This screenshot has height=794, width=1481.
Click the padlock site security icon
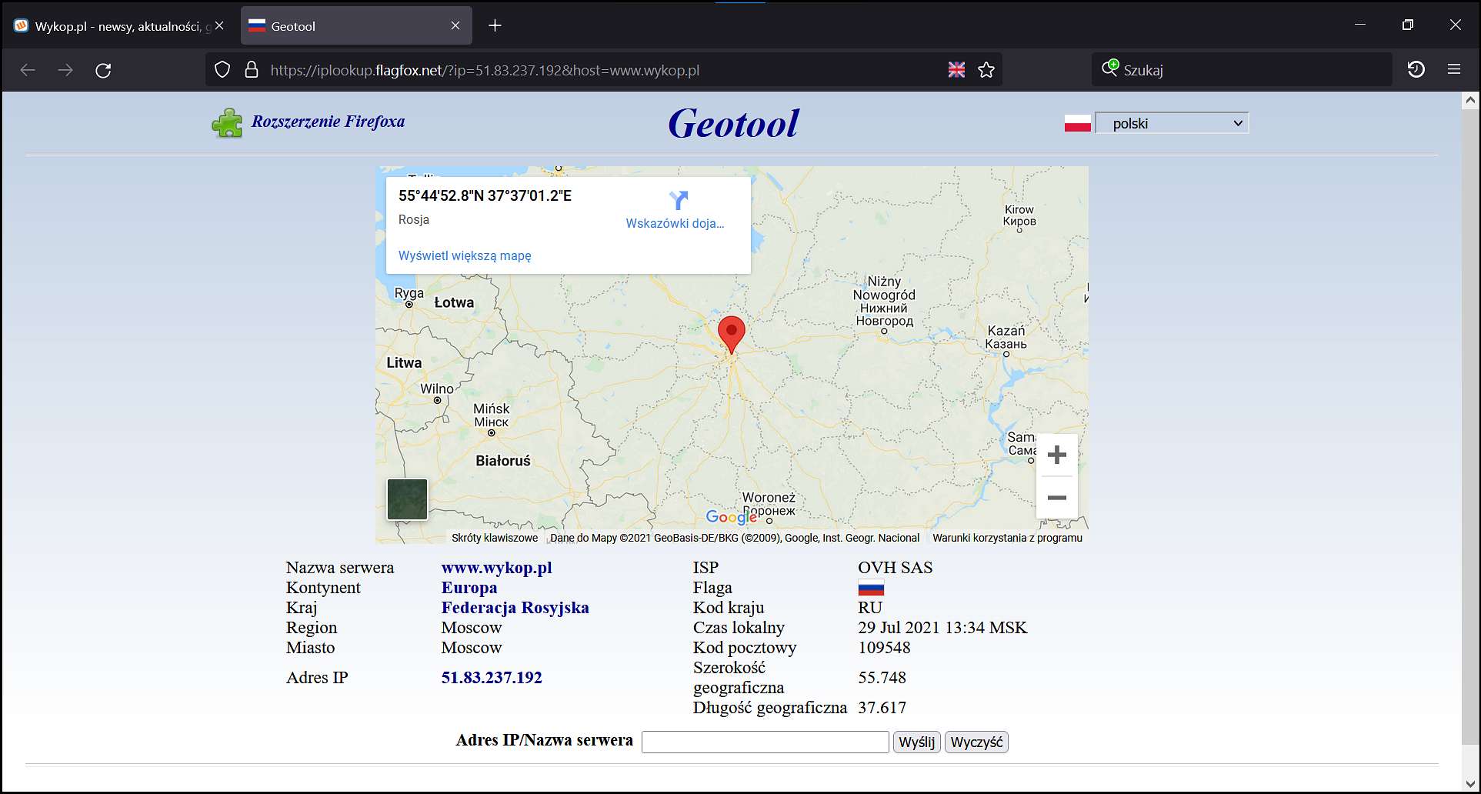(251, 70)
